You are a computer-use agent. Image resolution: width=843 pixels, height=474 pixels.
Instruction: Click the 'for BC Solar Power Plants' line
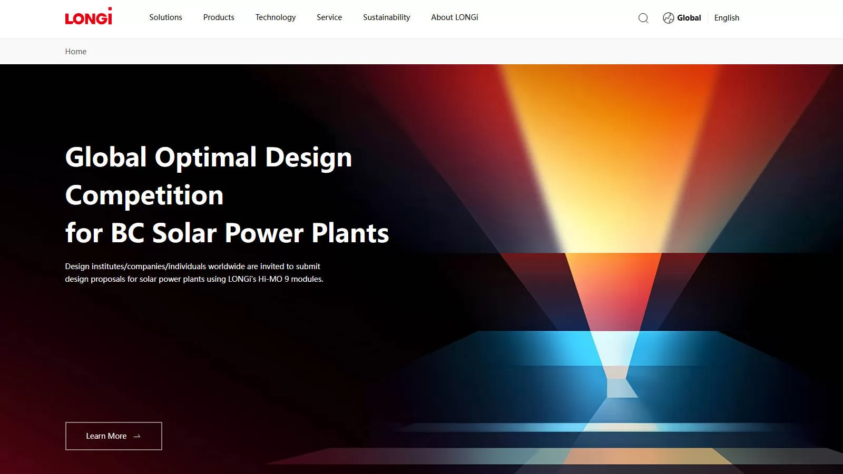point(227,233)
